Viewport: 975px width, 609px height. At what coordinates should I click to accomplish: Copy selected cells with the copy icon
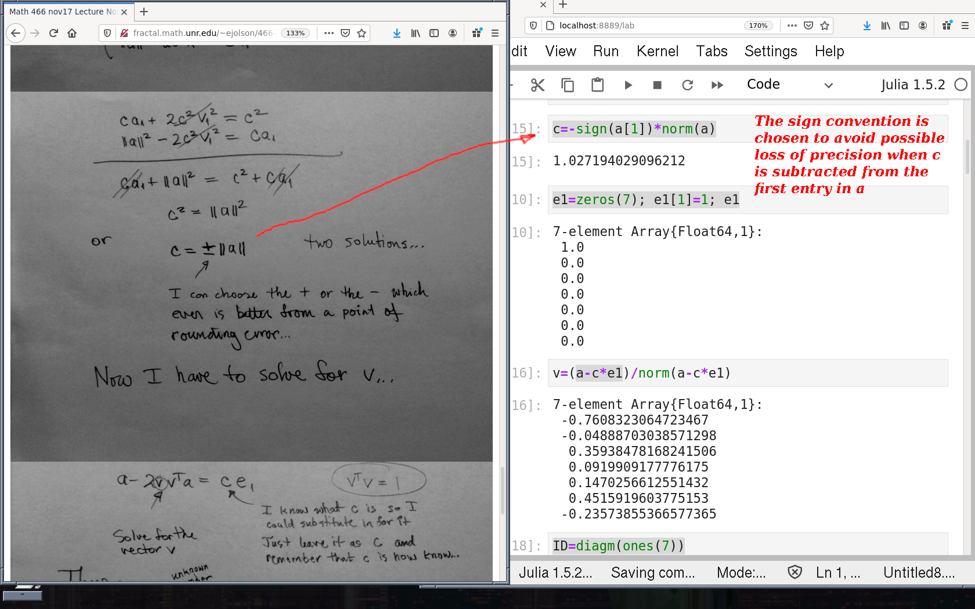(x=568, y=85)
